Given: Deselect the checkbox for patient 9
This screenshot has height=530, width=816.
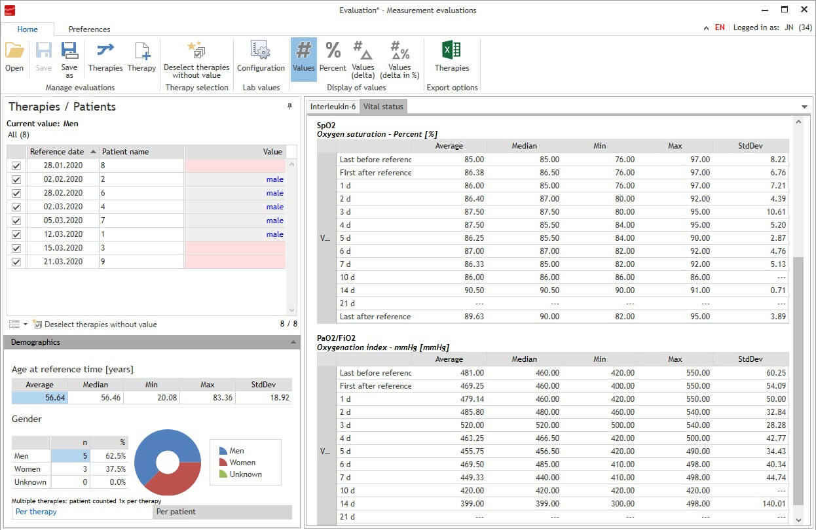Looking at the screenshot, I should pyautogui.click(x=16, y=262).
